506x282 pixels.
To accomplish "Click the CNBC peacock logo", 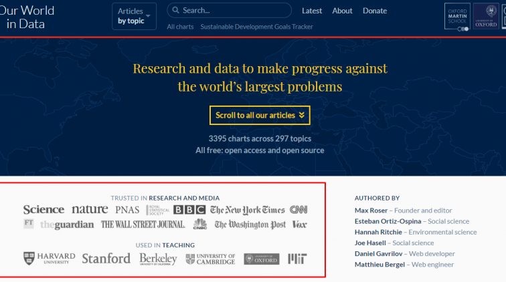I will [x=199, y=224].
